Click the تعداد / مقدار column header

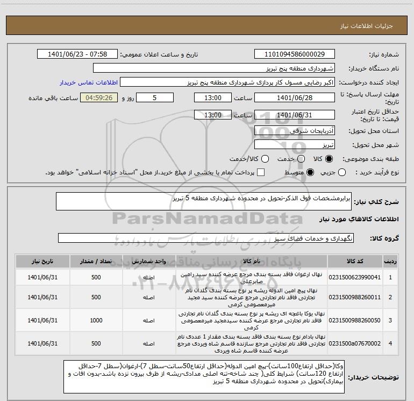click(96, 261)
